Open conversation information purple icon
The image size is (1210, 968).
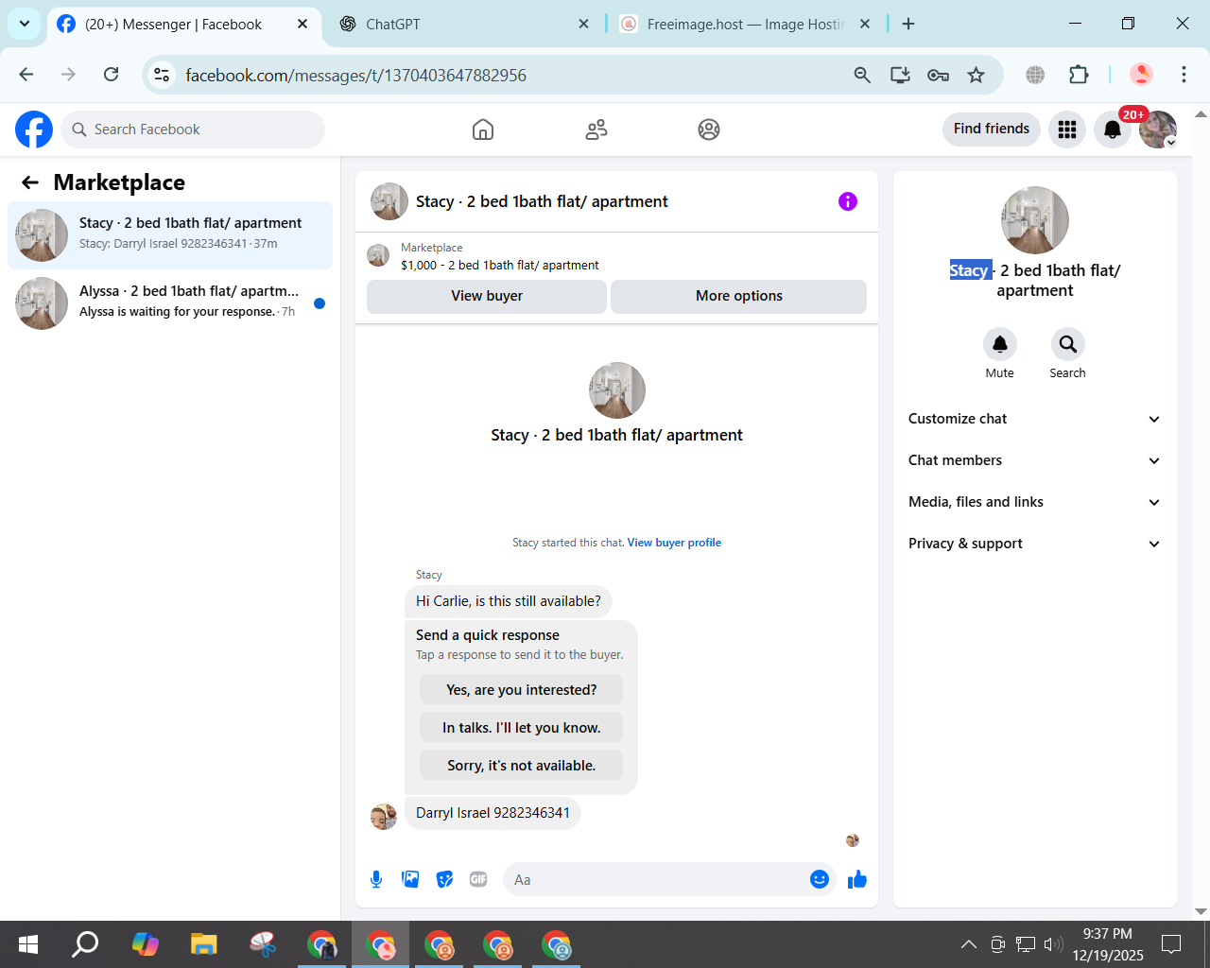click(848, 201)
